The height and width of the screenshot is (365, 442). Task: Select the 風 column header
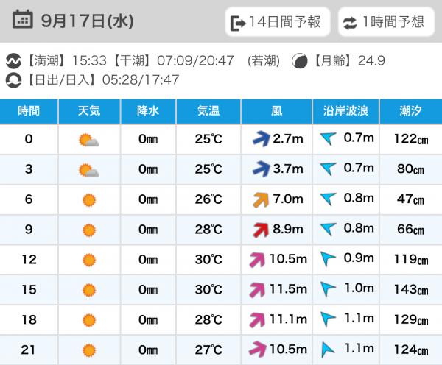(276, 111)
